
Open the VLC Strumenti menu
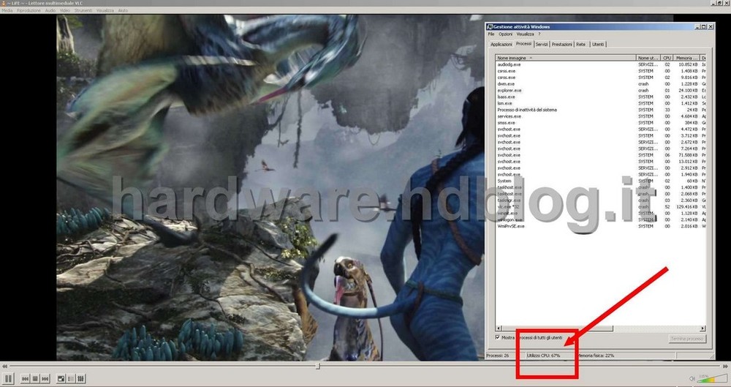(83, 10)
